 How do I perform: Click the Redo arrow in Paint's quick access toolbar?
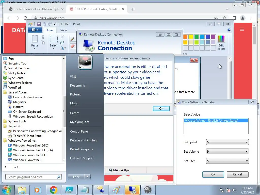(50, 24)
